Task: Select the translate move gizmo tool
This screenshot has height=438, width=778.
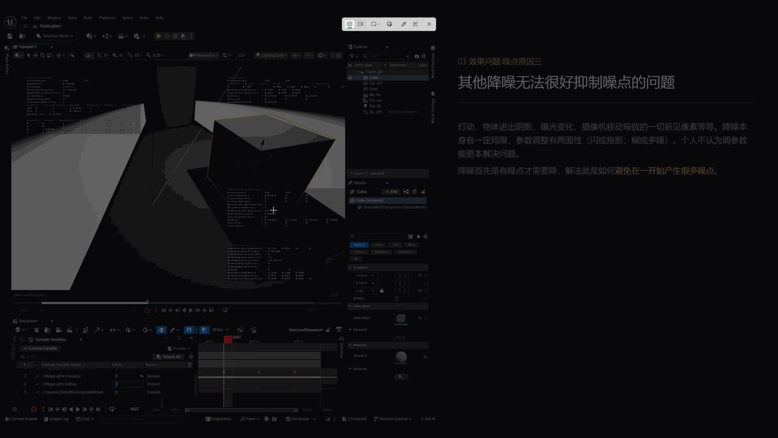Action: pos(35,55)
